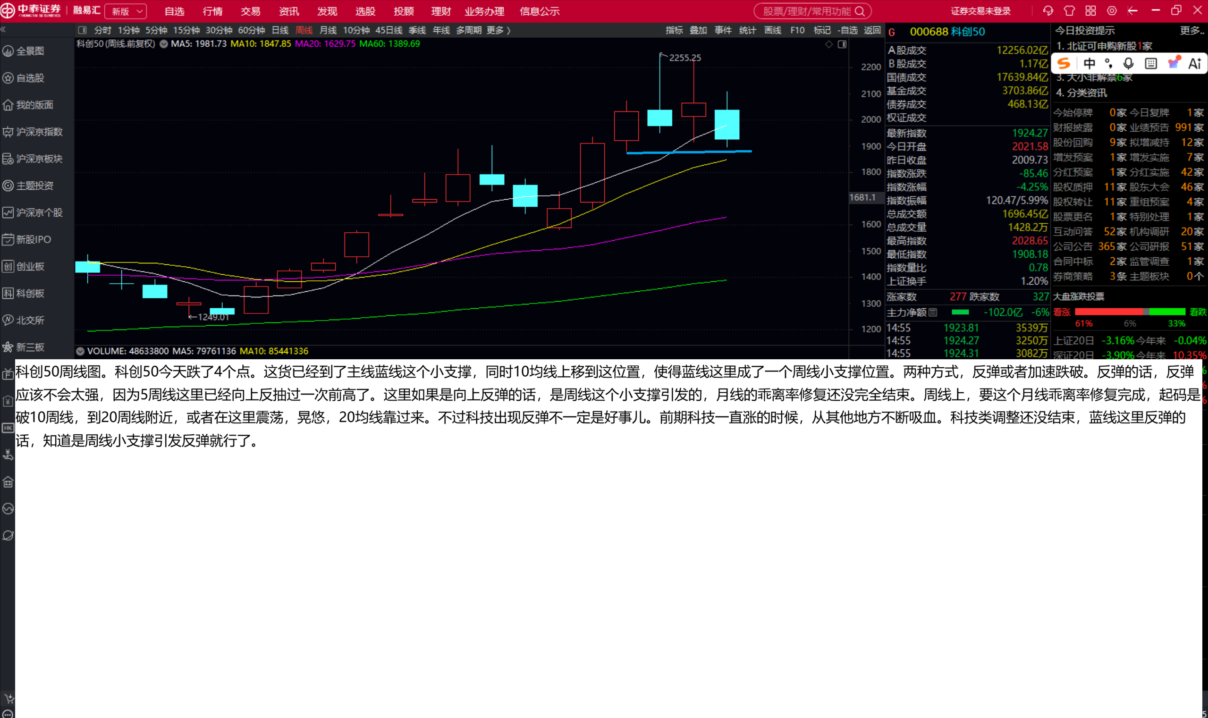Toggle the VOLUME indicator circle button
This screenshot has width=1208, height=718.
(x=80, y=351)
